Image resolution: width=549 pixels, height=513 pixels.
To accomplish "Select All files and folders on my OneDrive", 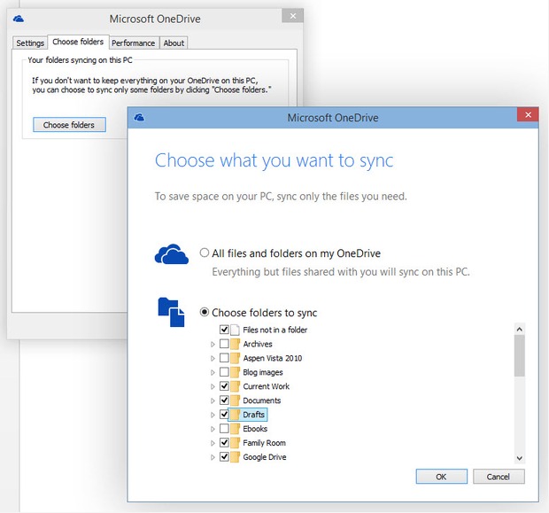I will (205, 253).
